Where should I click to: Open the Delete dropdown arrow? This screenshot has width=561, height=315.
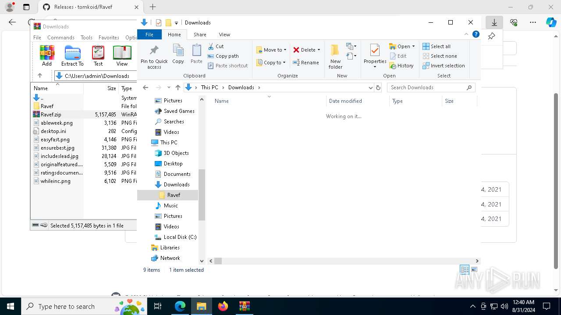pyautogui.click(x=319, y=50)
